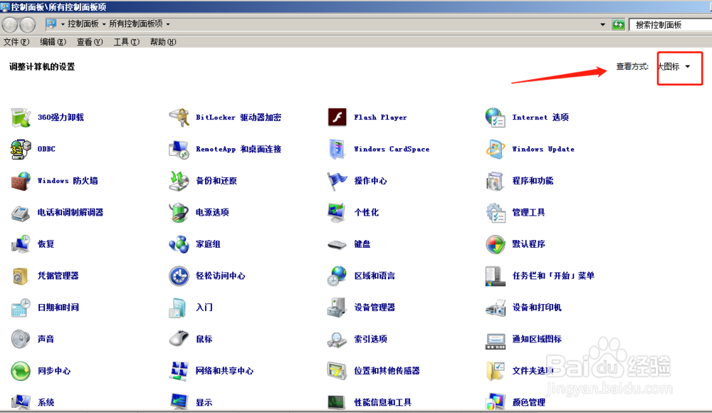The image size is (712, 413).
Task: Click the 通知区域图标 link text
Action: pyautogui.click(x=537, y=339)
